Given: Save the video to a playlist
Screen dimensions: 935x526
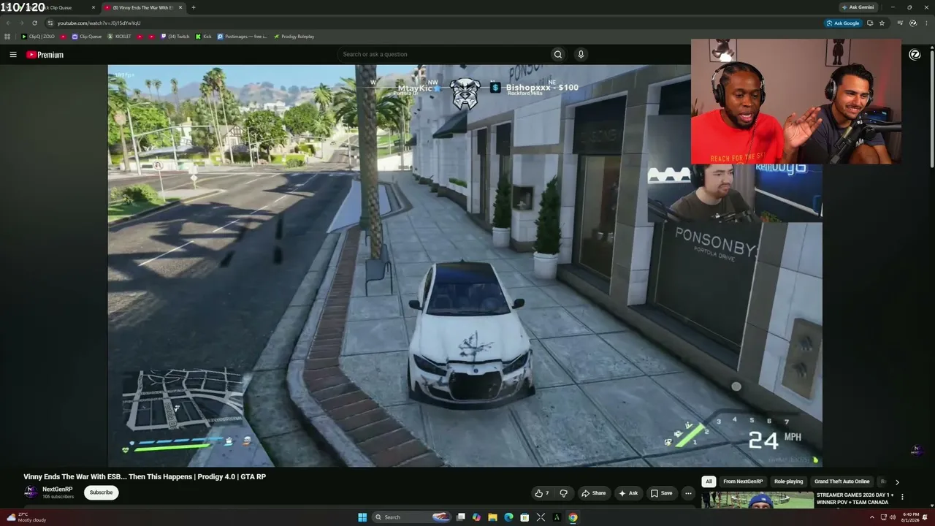Looking at the screenshot, I should click(x=662, y=493).
